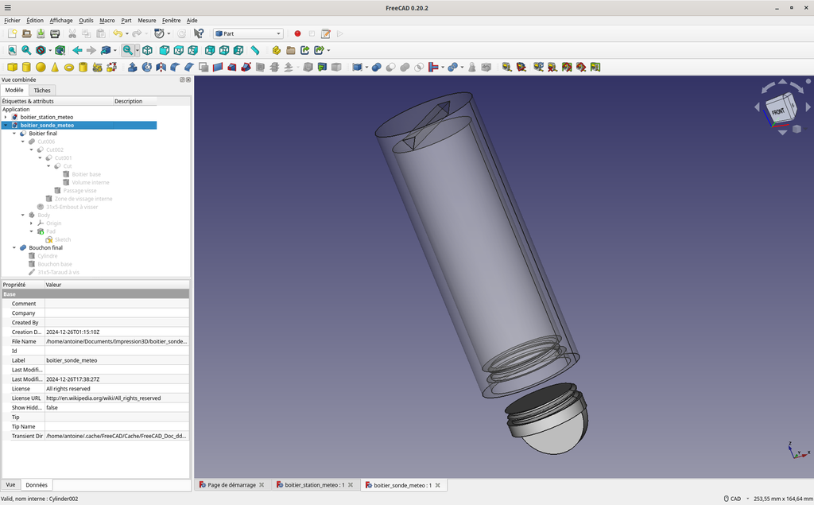Switch to the Tâches tab
This screenshot has height=505, width=814.
pyautogui.click(x=41, y=90)
